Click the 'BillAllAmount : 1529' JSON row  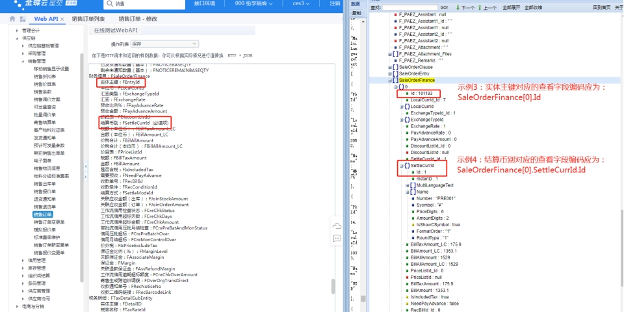coord(428,257)
